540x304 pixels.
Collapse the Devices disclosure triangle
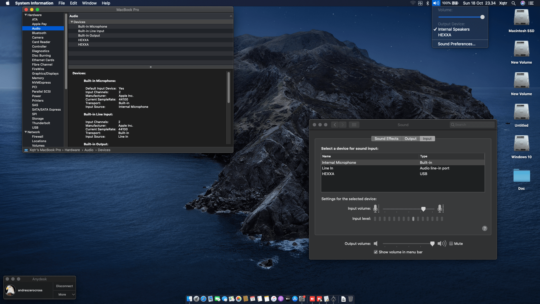tap(72, 22)
